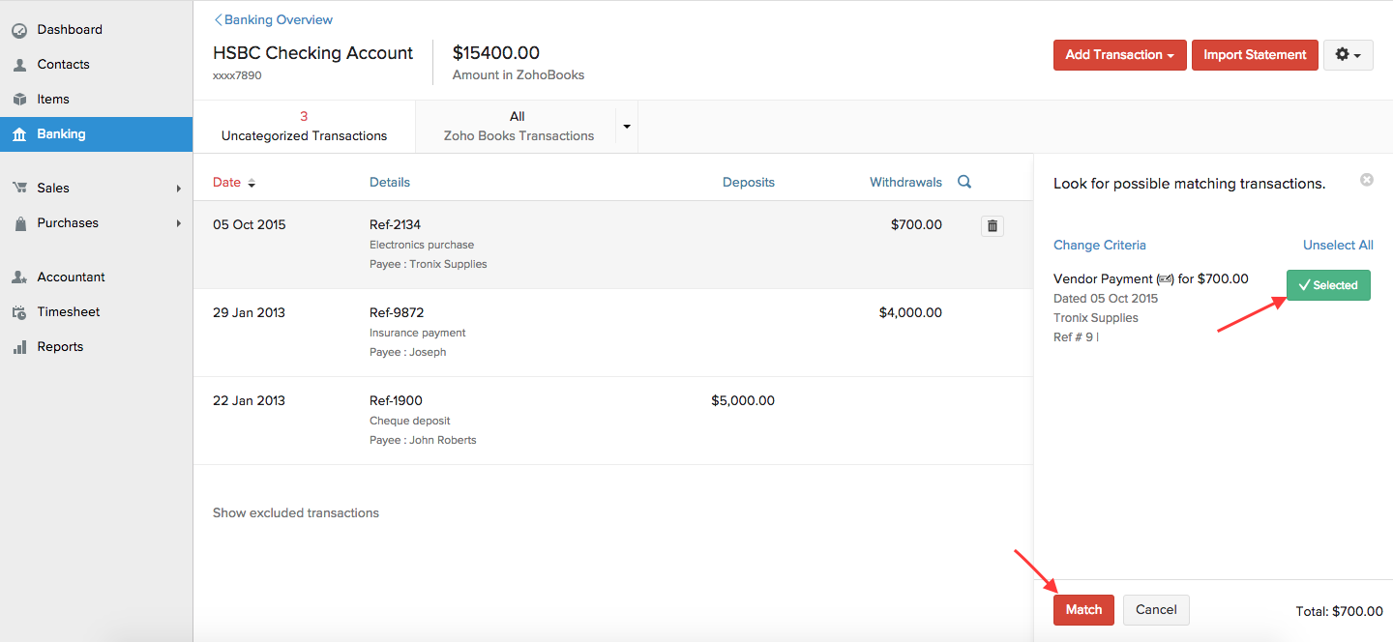
Task: Click the Reports bar chart icon
Action: click(19, 347)
